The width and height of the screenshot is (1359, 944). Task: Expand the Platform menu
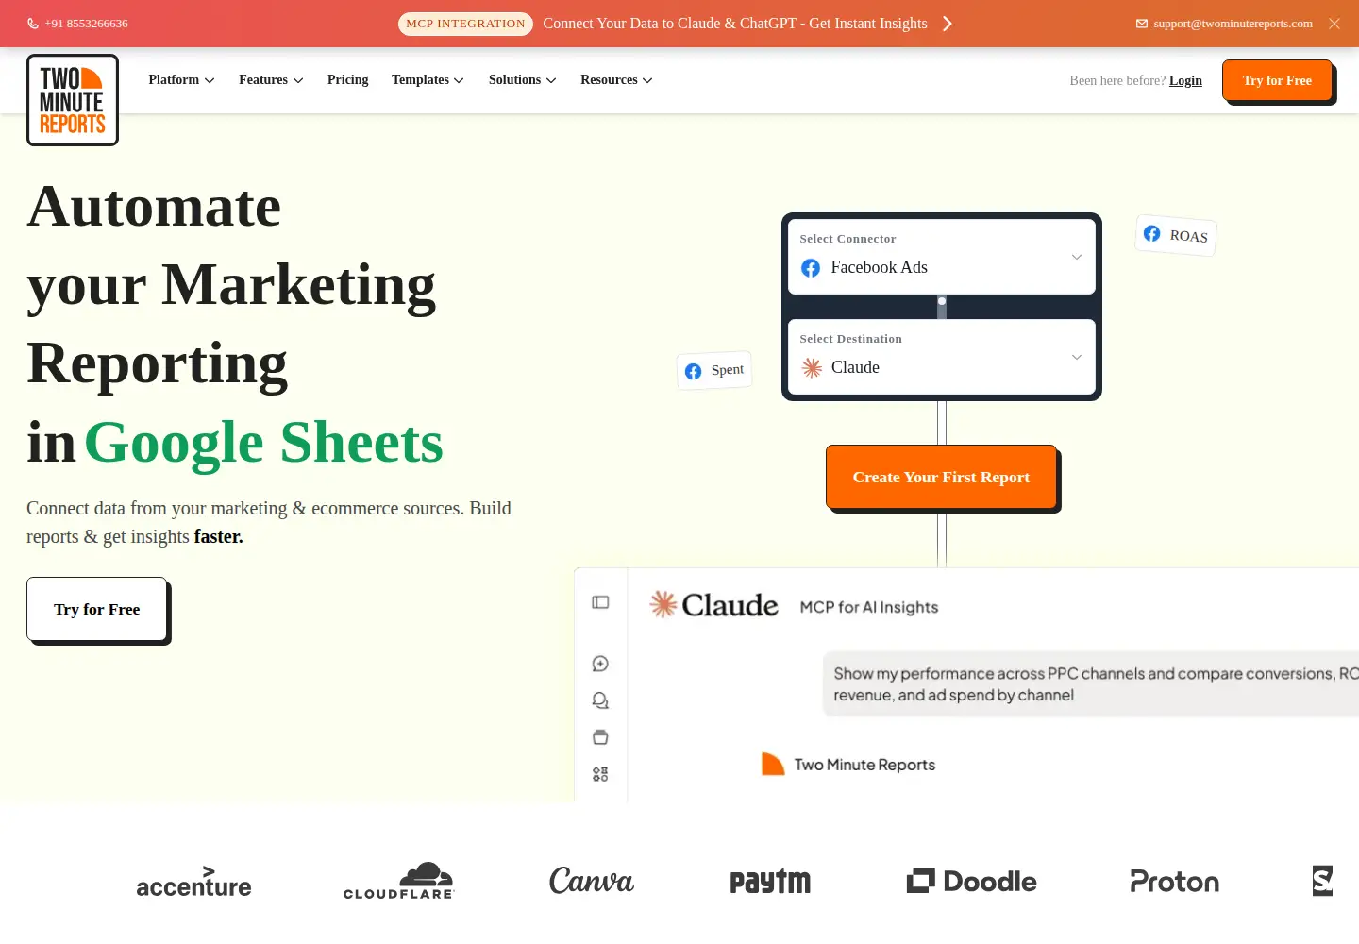(x=181, y=80)
